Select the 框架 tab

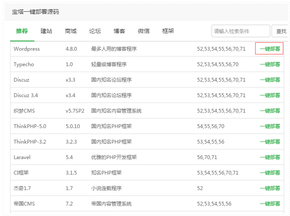pos(168,31)
